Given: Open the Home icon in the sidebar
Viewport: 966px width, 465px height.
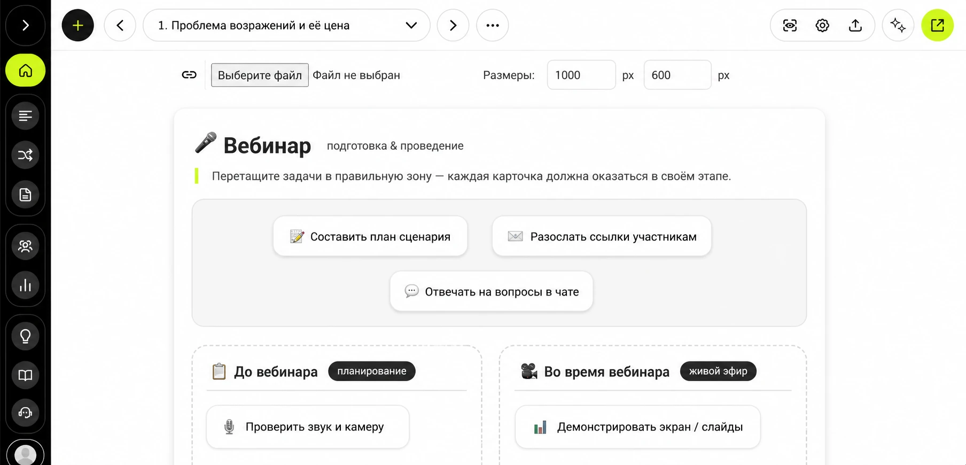Looking at the screenshot, I should (x=25, y=70).
